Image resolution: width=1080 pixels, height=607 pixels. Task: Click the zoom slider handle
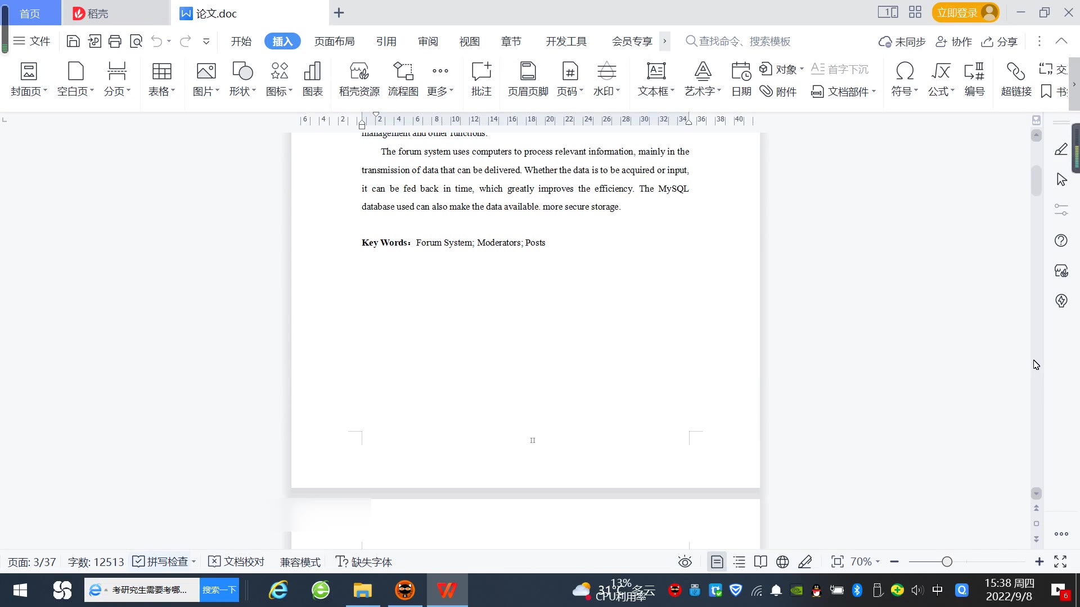click(x=947, y=561)
